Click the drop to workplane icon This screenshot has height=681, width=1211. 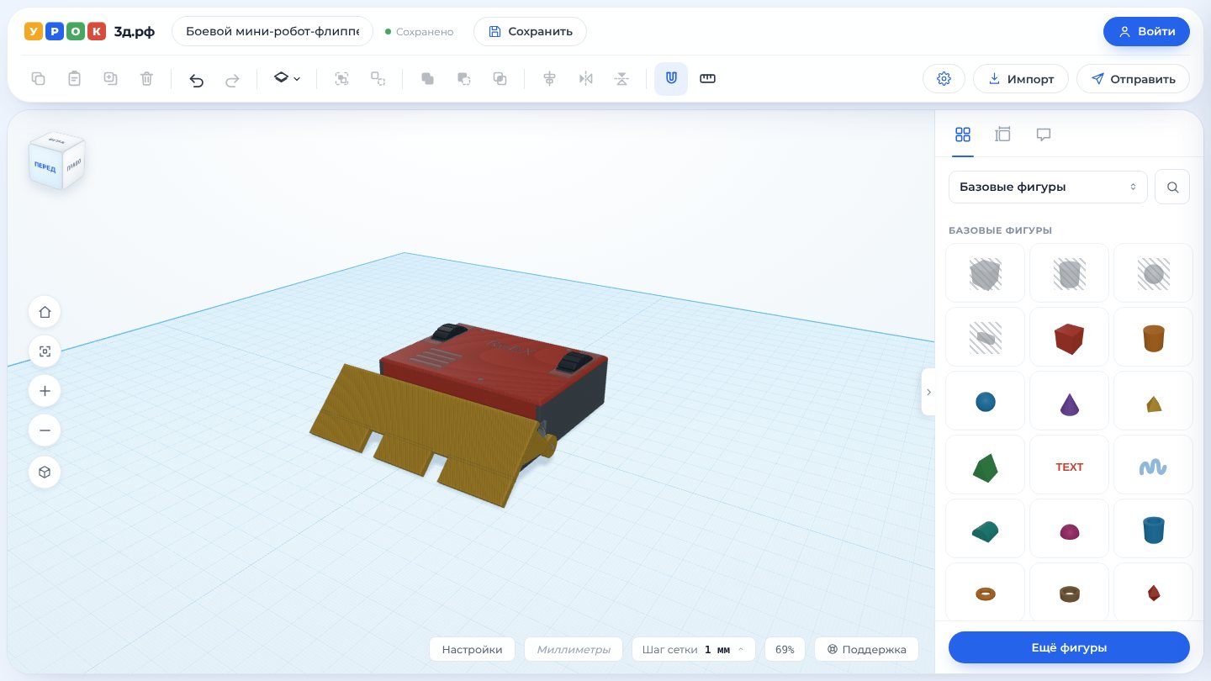pos(621,79)
